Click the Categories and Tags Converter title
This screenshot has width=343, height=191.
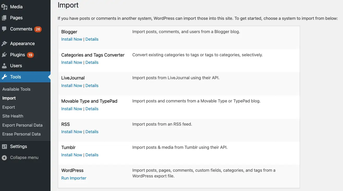pyautogui.click(x=93, y=55)
